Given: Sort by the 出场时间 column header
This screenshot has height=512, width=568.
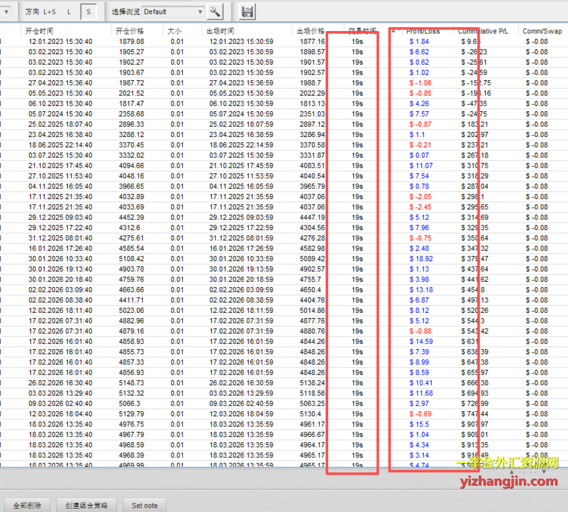Looking at the screenshot, I should point(220,31).
